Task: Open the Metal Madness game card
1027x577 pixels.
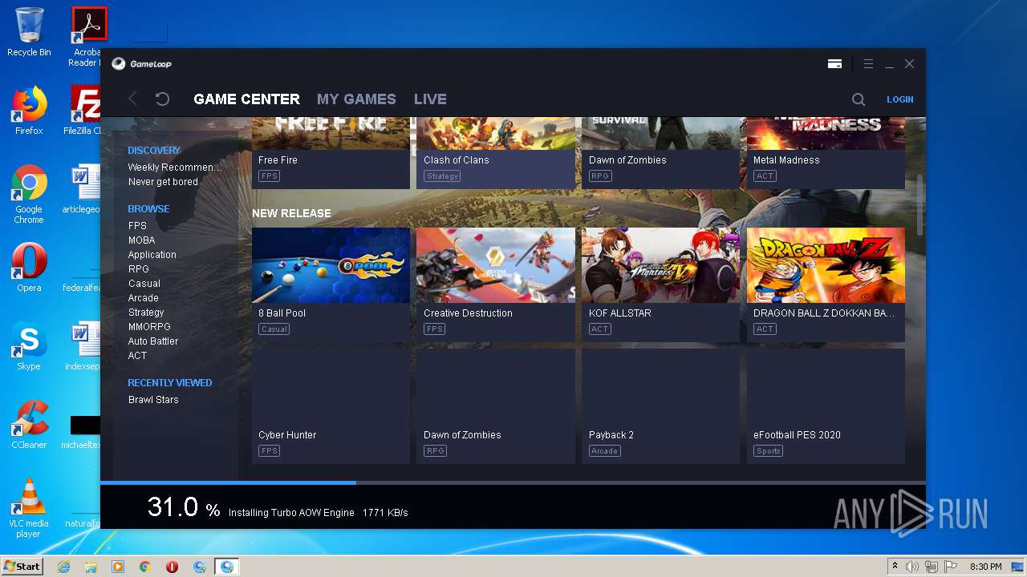Action: [x=826, y=153]
